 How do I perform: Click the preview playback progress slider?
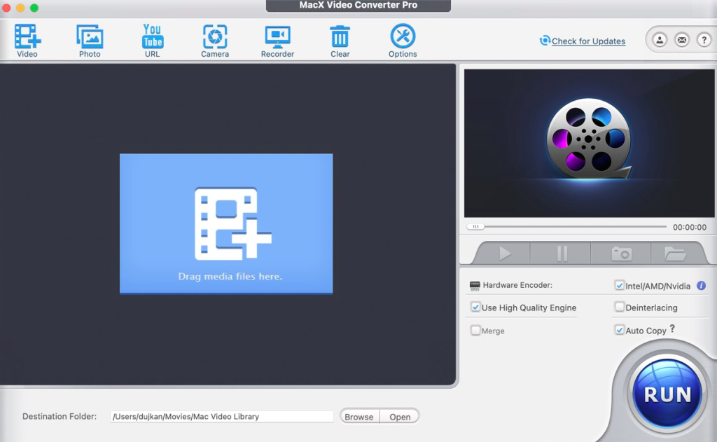(476, 226)
